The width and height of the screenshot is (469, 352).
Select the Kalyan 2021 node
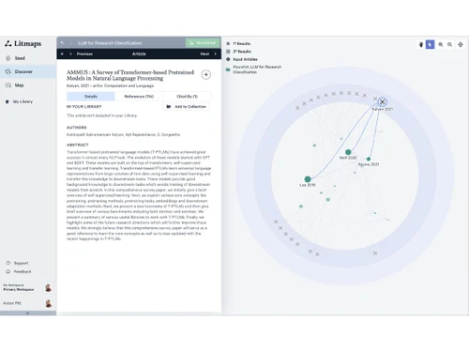(382, 102)
